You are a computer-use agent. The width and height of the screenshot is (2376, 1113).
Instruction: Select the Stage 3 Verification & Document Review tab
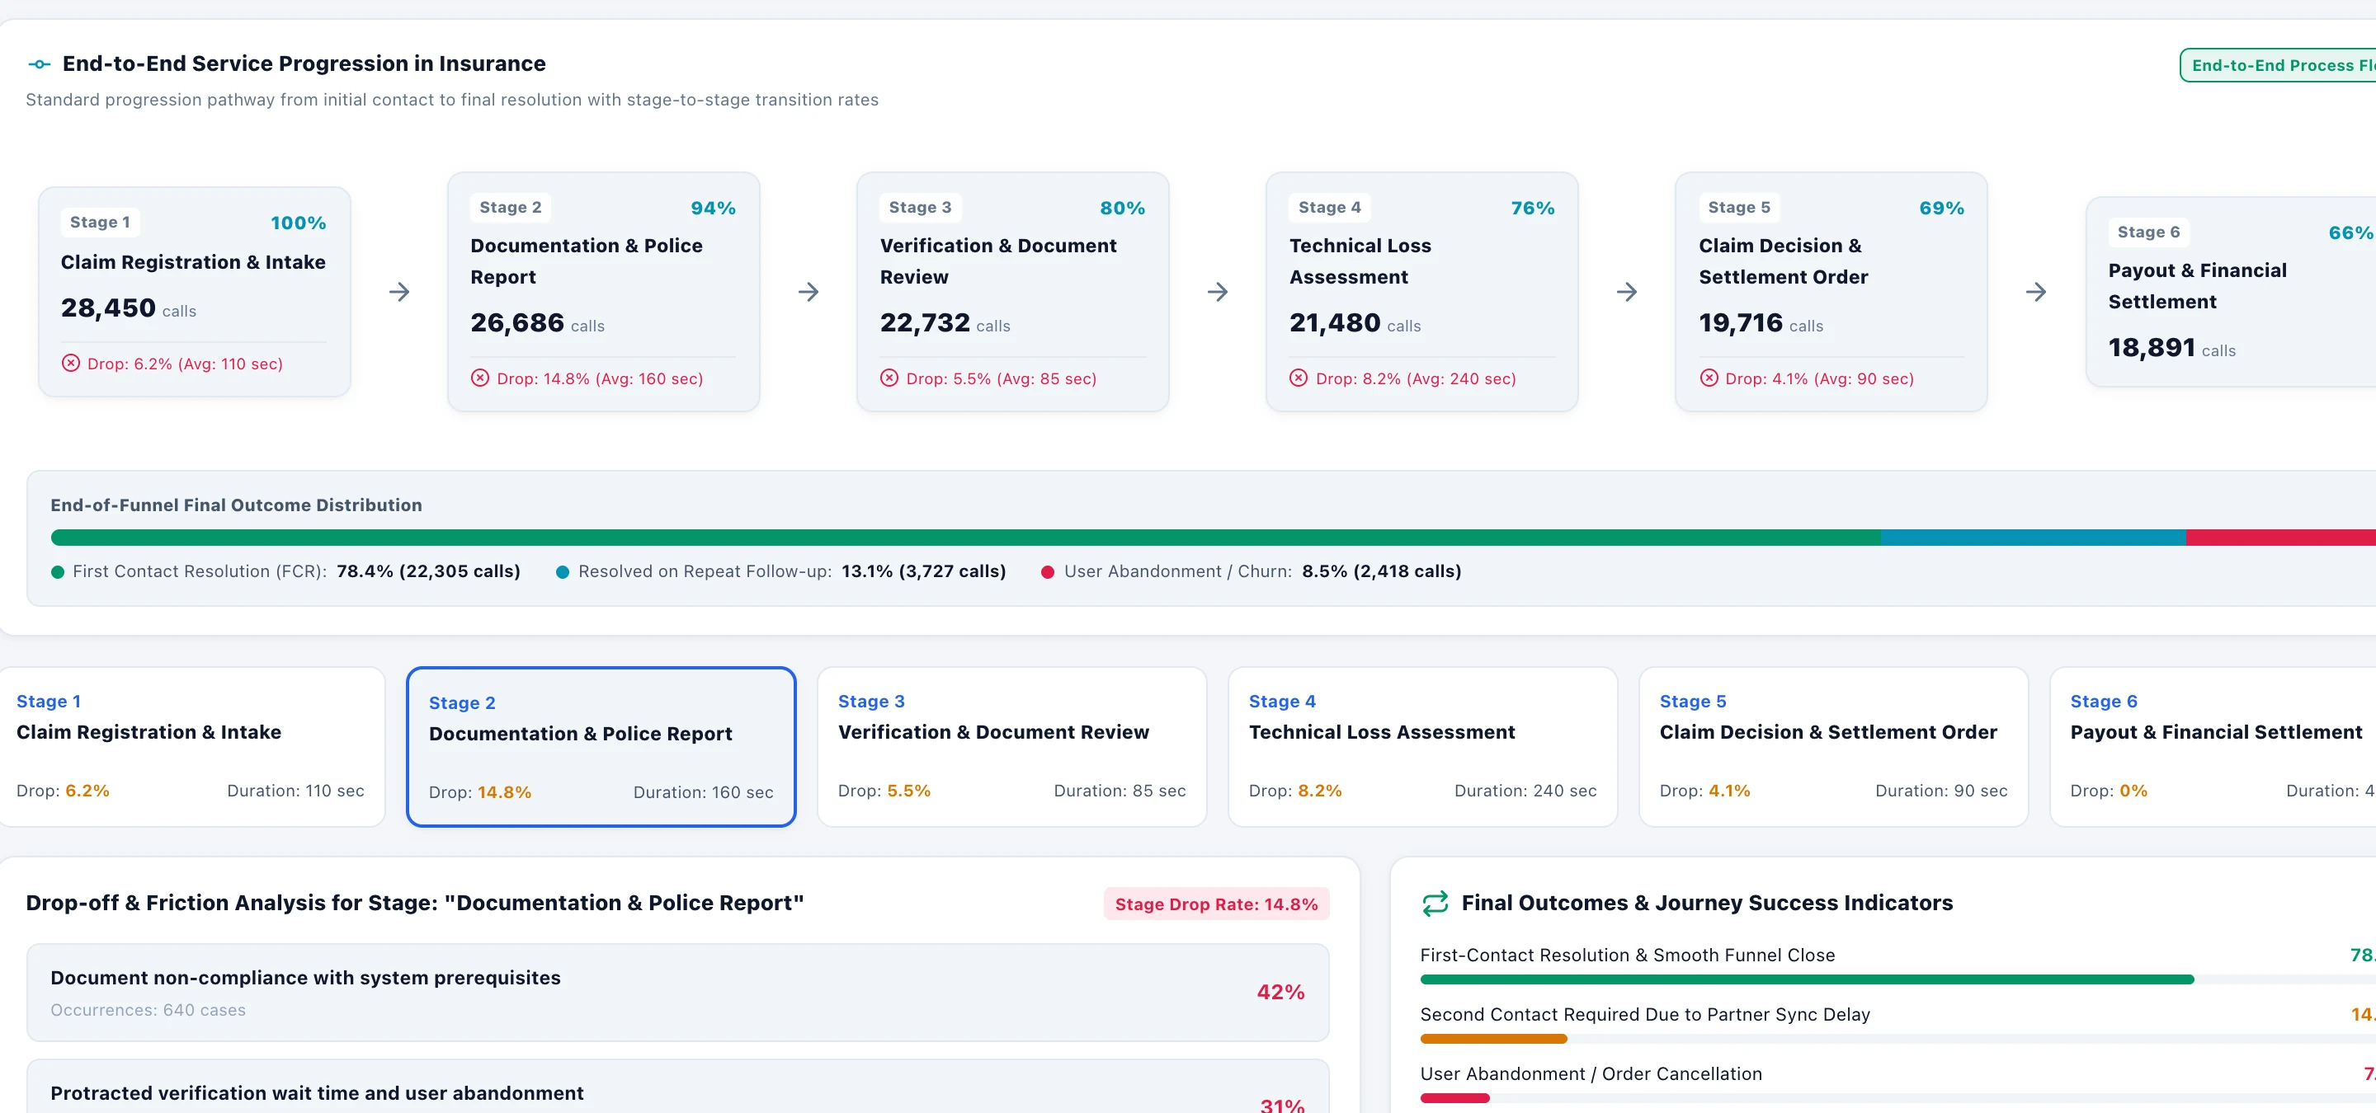[1011, 746]
